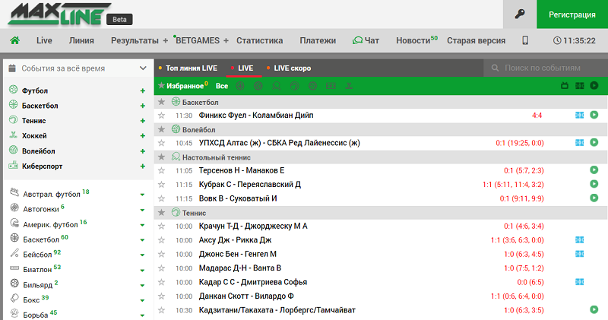608x320 pixels.
Task: Play video for Кубрак С - Переяславский Д
Action: click(594, 184)
